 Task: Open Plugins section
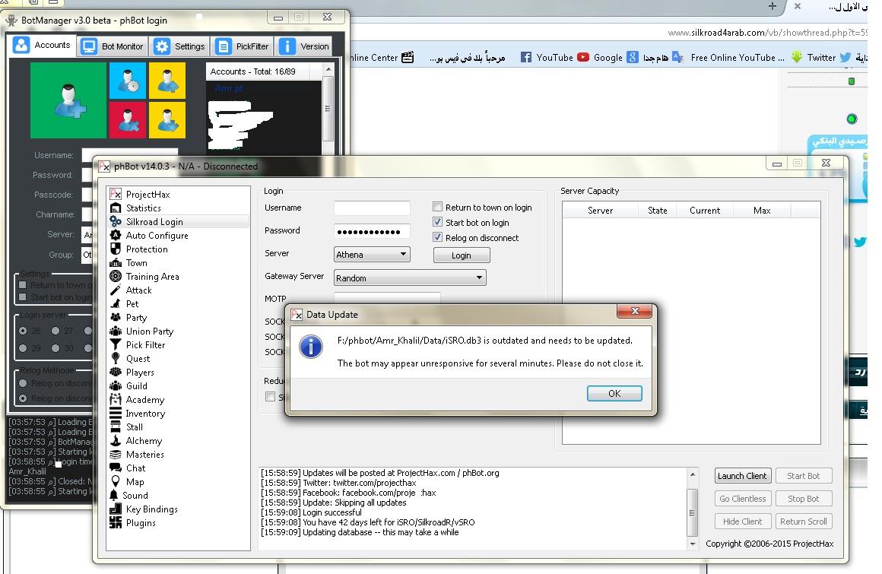click(140, 523)
